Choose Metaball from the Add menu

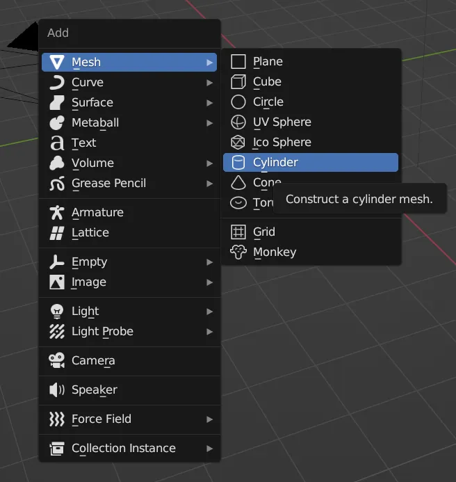click(x=129, y=122)
